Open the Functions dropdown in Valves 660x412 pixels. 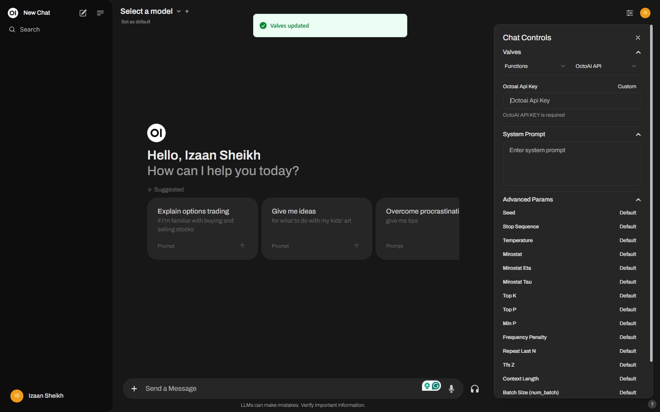(x=535, y=66)
